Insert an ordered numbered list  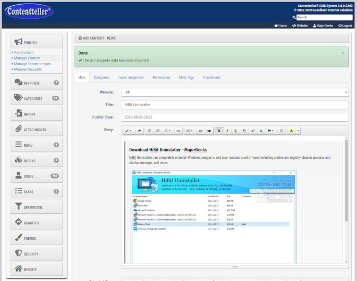(157, 131)
